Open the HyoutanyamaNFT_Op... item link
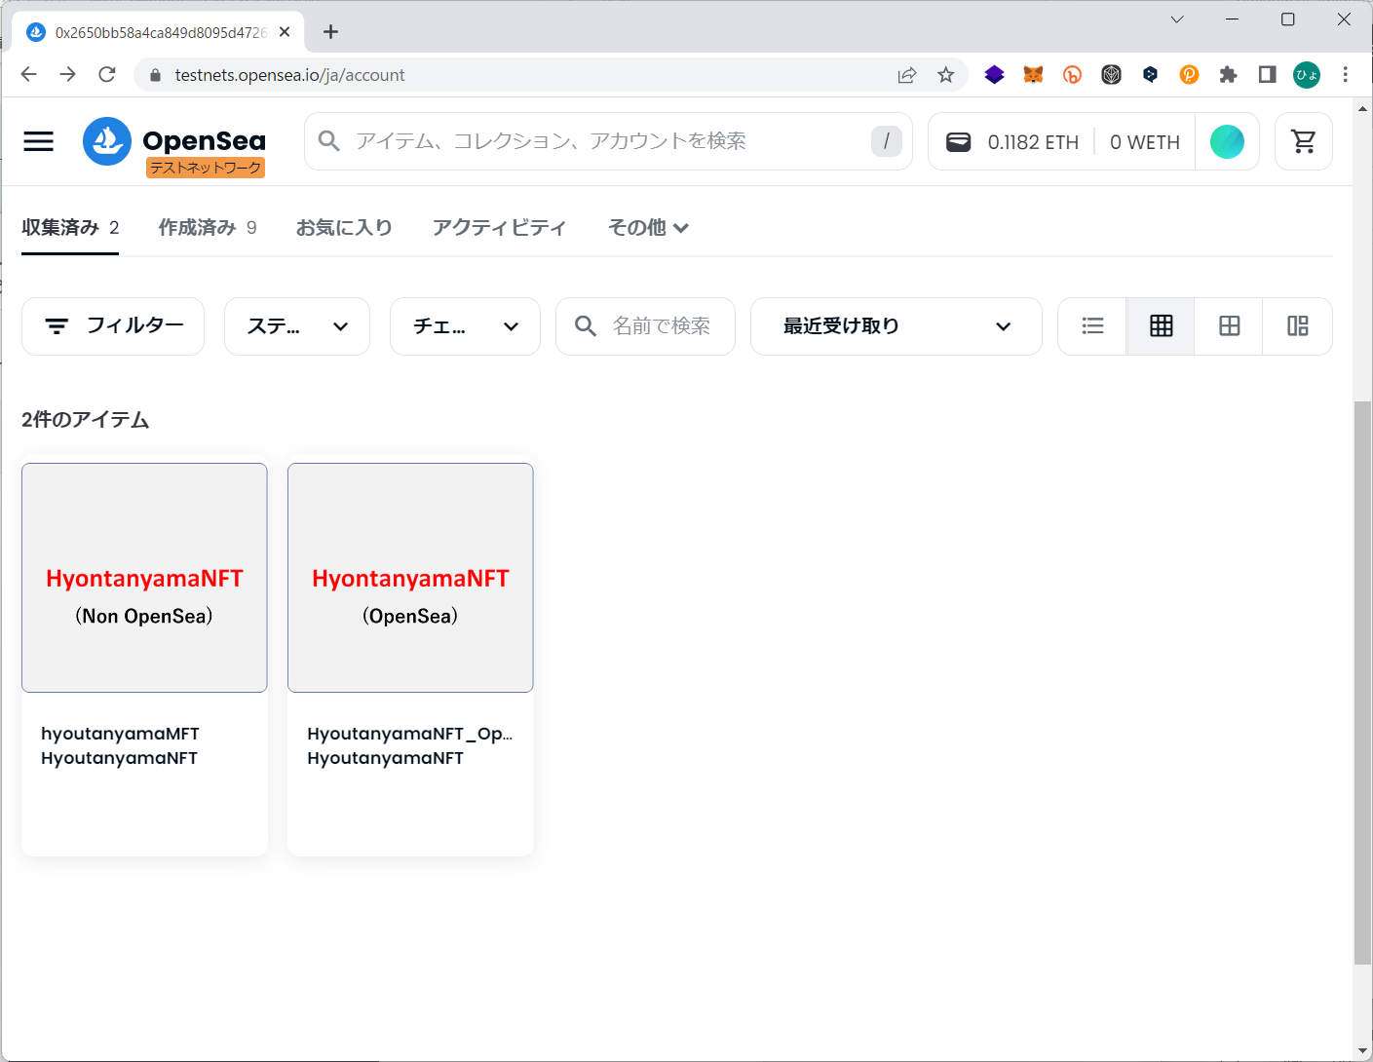Viewport: 1373px width, 1062px height. (409, 734)
